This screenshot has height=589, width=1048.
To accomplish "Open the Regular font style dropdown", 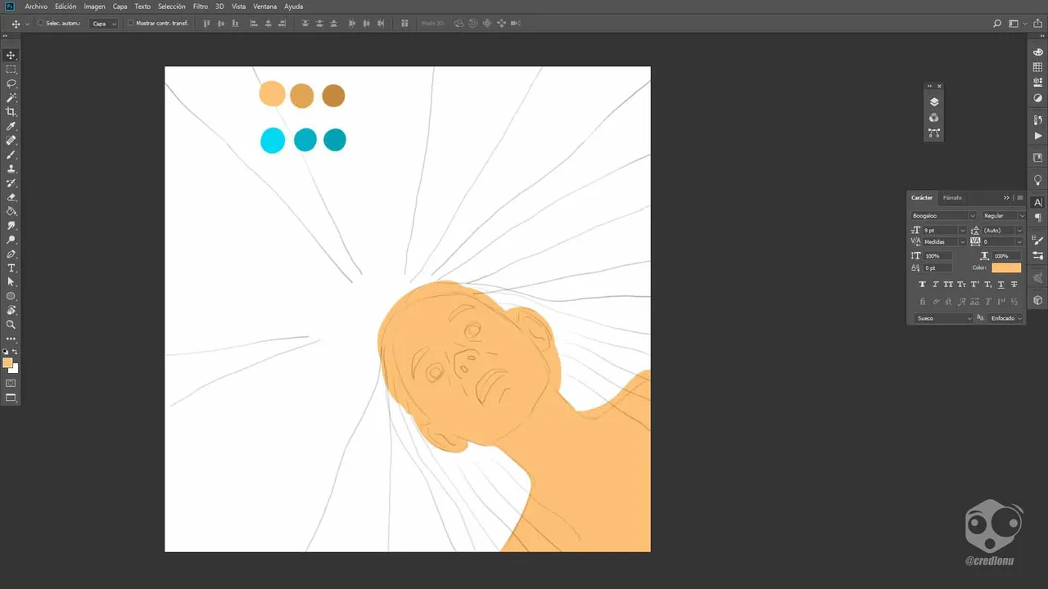I will (1003, 216).
